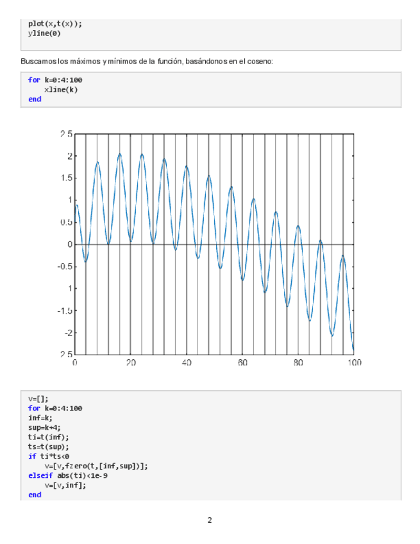Click the "inf=k;" code line
The height and width of the screenshot is (544, 420).
coord(40,418)
